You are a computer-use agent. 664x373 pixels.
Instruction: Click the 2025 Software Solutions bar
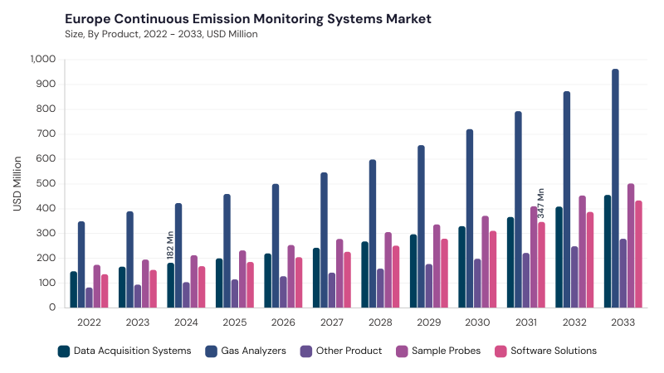251,284
